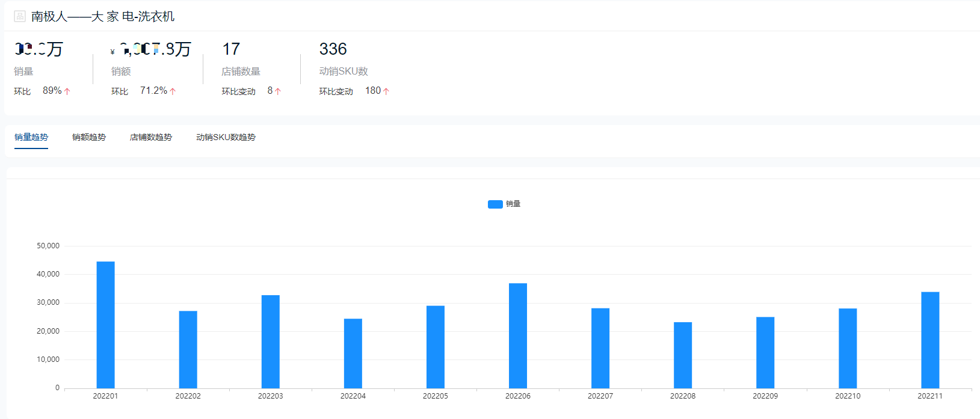This screenshot has width=980, height=419.
Task: Open the 动销SKU数趋势 tab
Action: (x=226, y=137)
